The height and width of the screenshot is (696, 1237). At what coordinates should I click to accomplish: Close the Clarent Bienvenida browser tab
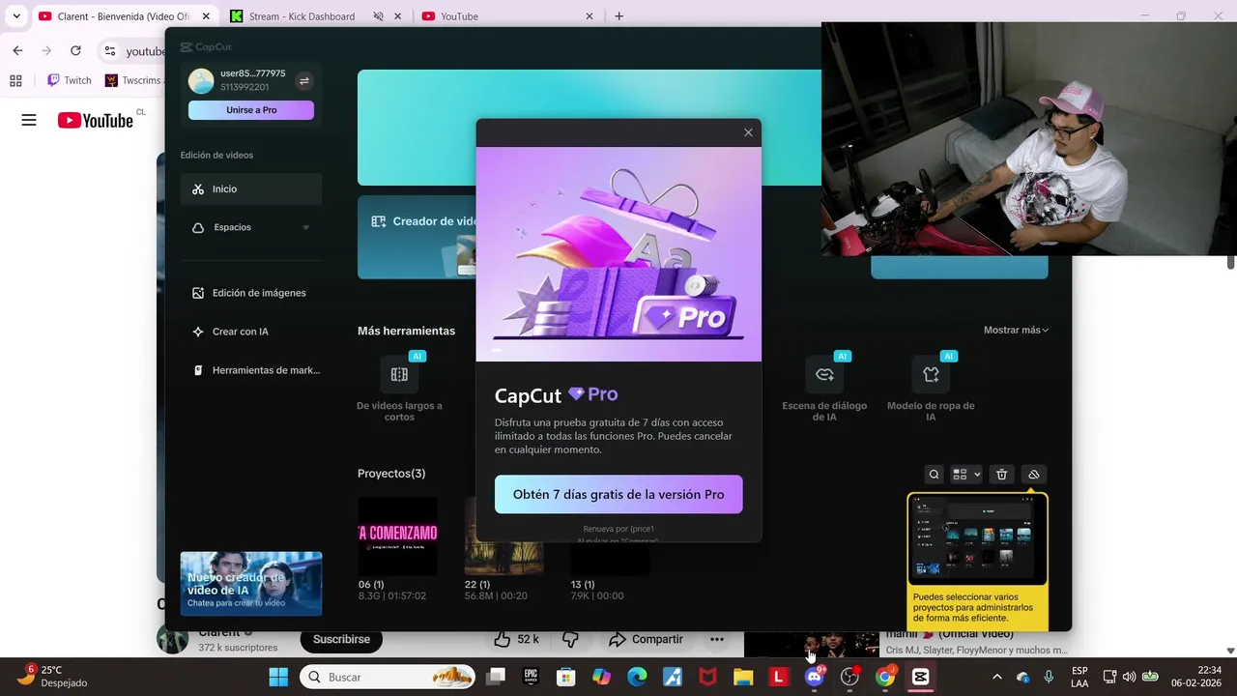coord(206,16)
